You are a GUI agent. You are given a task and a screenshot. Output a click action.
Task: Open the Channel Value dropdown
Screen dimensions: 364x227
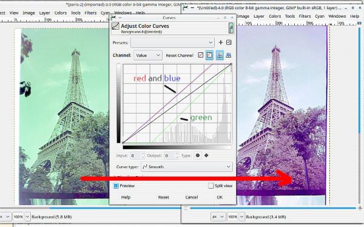[148, 55]
